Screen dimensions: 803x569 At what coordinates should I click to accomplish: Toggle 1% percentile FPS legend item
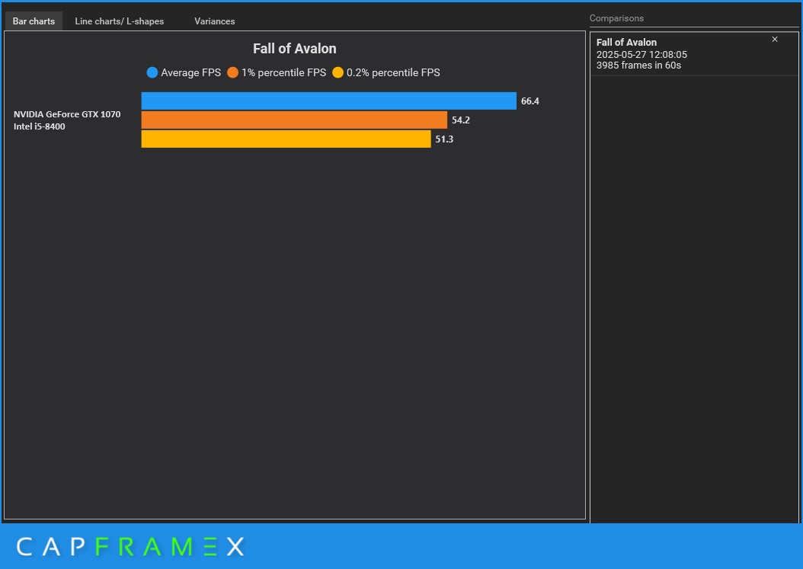click(277, 72)
